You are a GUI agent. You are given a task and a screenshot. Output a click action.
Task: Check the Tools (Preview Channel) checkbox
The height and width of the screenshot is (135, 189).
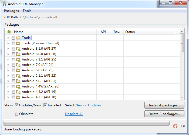tap(13, 43)
